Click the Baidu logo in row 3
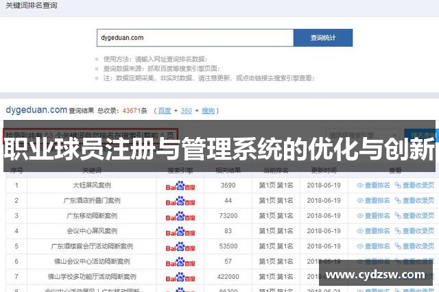 (180, 216)
